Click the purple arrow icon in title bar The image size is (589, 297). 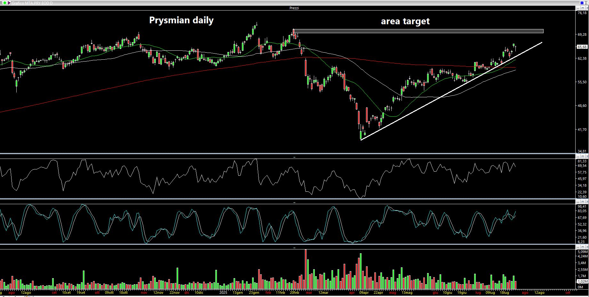tap(9, 3)
